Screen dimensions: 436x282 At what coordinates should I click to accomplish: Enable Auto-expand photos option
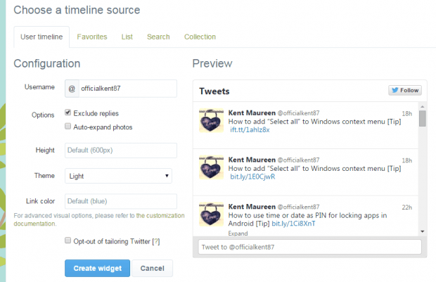coord(68,127)
